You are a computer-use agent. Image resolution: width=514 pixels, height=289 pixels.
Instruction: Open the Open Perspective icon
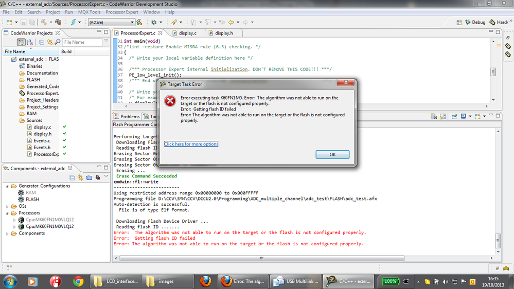coord(459,22)
